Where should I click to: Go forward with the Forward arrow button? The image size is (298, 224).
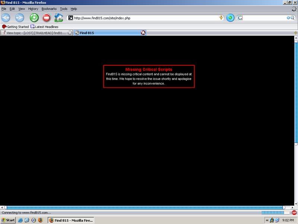point(20,18)
